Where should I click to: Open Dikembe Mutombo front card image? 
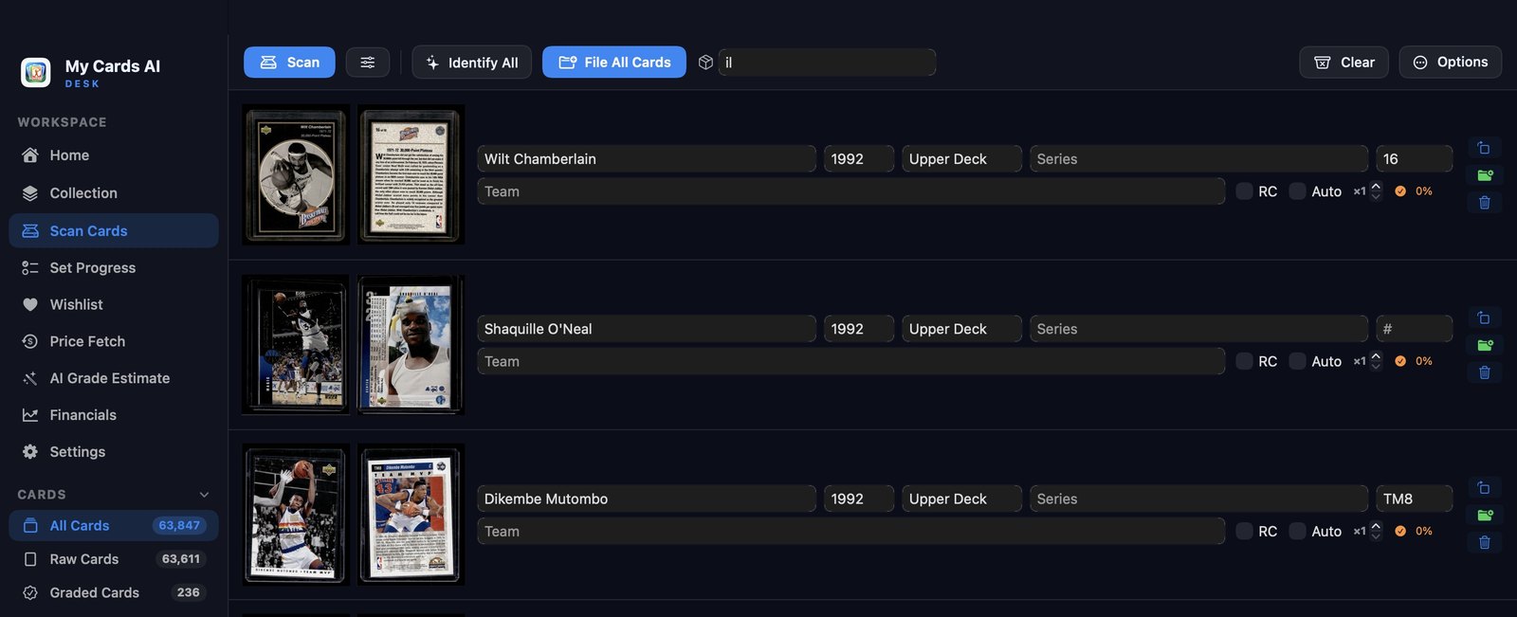point(296,515)
